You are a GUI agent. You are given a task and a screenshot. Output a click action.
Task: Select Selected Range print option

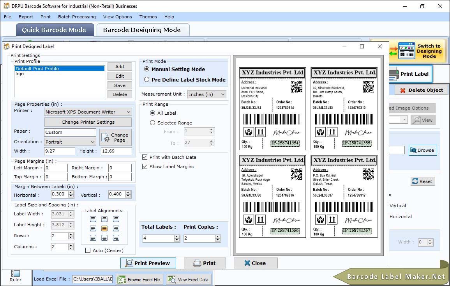click(x=153, y=123)
